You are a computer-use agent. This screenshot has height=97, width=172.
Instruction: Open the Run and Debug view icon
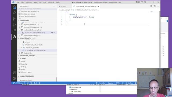click(x=14, y=25)
